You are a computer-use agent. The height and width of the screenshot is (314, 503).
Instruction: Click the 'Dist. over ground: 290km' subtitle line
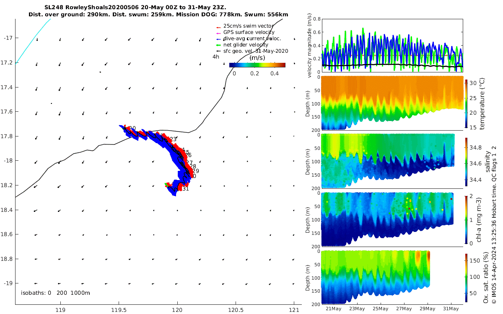point(158,15)
